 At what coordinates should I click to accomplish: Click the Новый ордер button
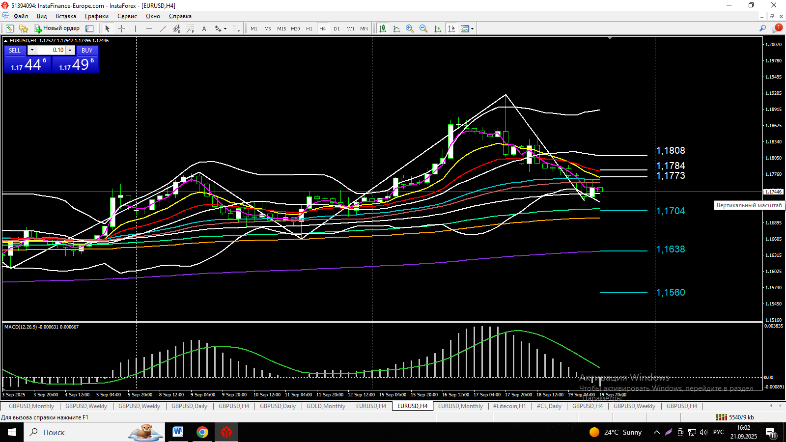click(56, 28)
